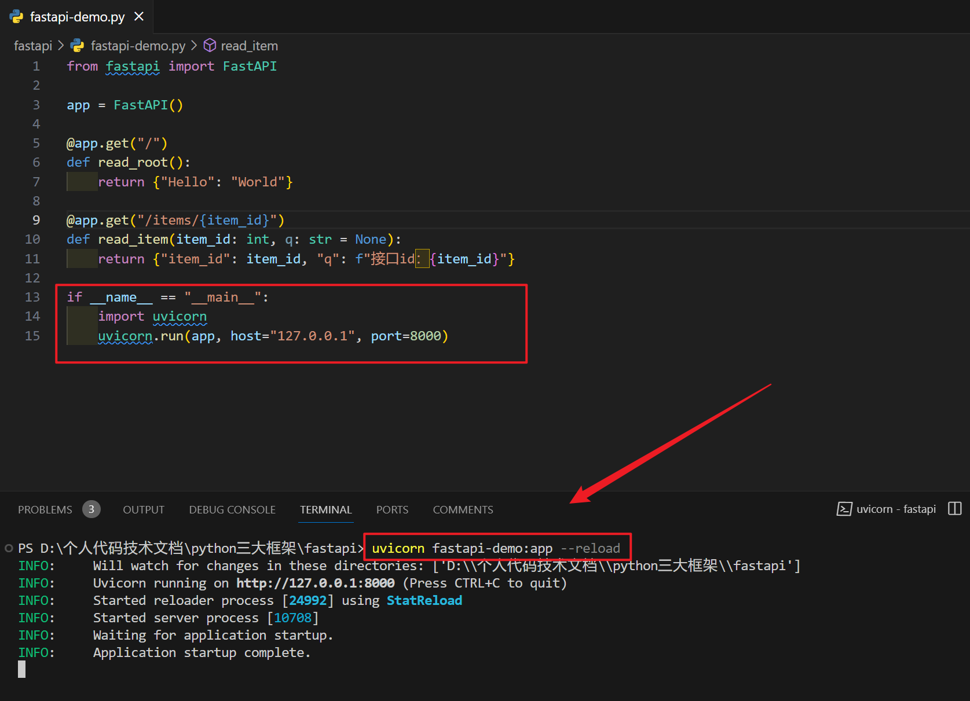Click the Python icon in the breadcrumb bar
The height and width of the screenshot is (701, 970).
[77, 45]
